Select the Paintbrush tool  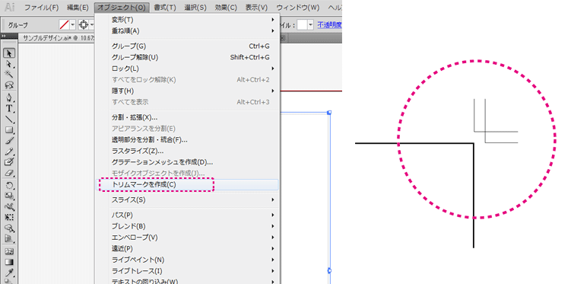click(9, 141)
